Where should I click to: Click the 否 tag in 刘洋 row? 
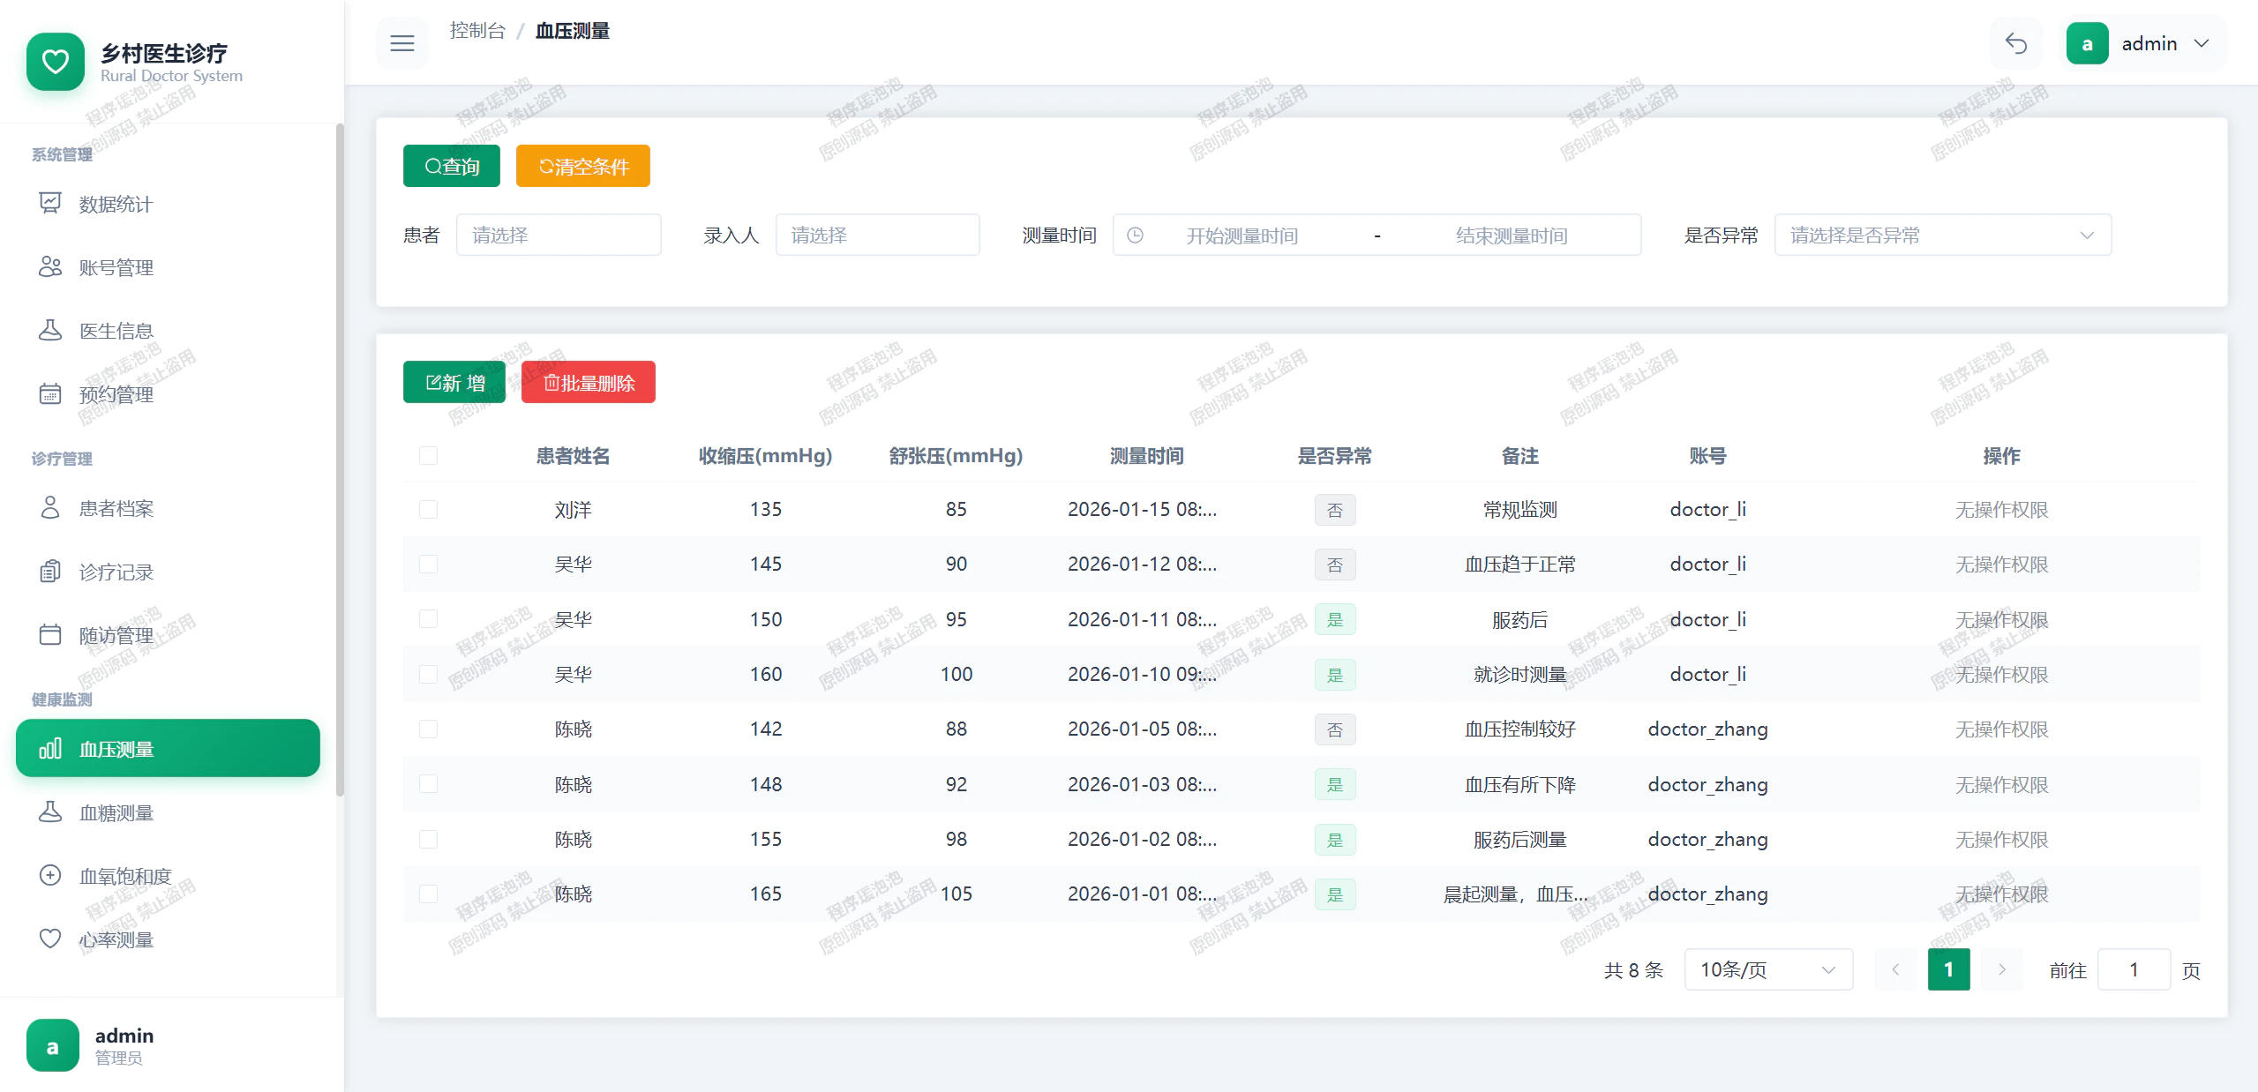pyautogui.click(x=1335, y=510)
